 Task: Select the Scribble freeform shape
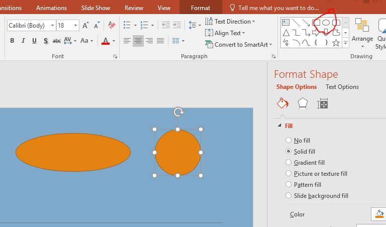pos(286,43)
